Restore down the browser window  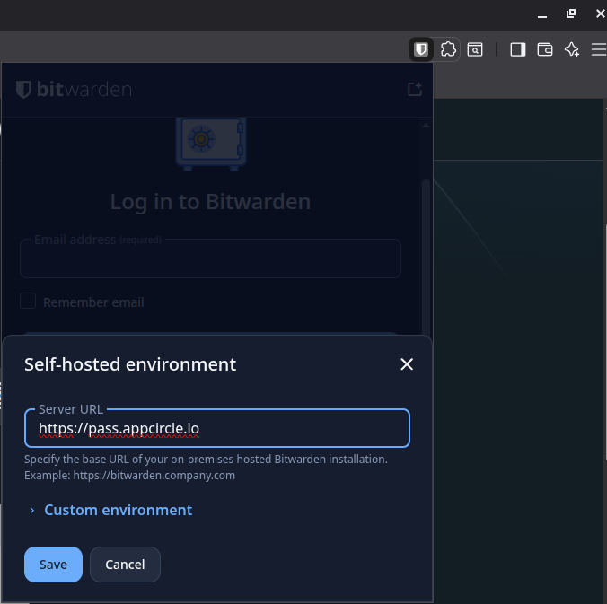click(571, 14)
